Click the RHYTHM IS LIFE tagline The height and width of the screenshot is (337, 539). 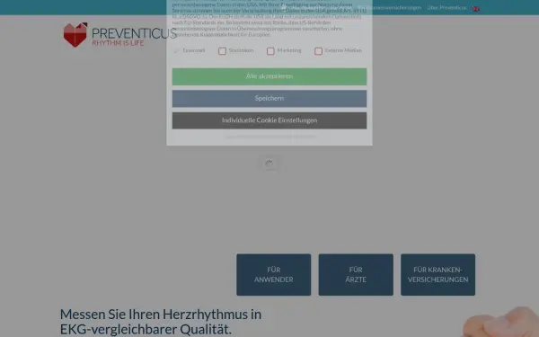pyautogui.click(x=118, y=43)
